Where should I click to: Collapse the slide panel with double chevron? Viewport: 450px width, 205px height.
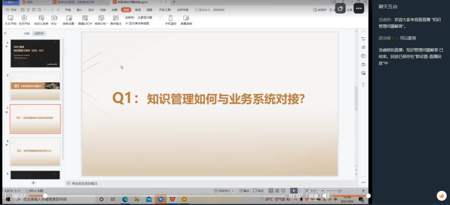click(x=5, y=33)
